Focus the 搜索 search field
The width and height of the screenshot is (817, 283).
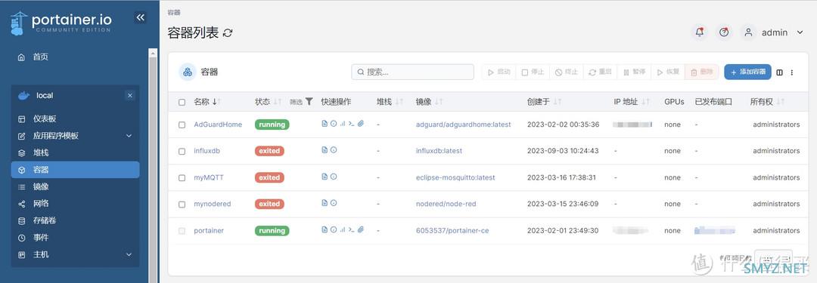[x=413, y=72]
